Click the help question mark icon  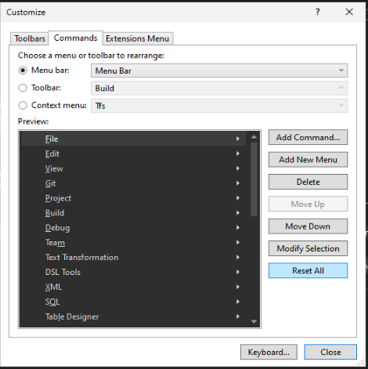[x=318, y=12]
